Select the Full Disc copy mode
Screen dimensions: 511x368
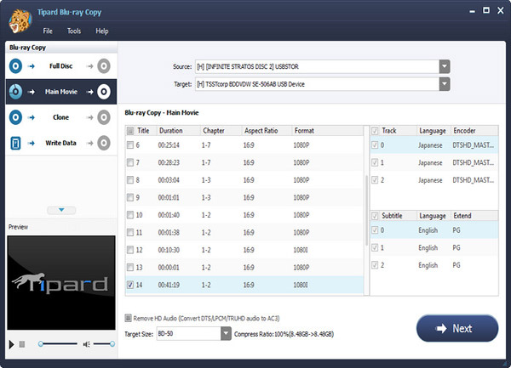coord(60,65)
